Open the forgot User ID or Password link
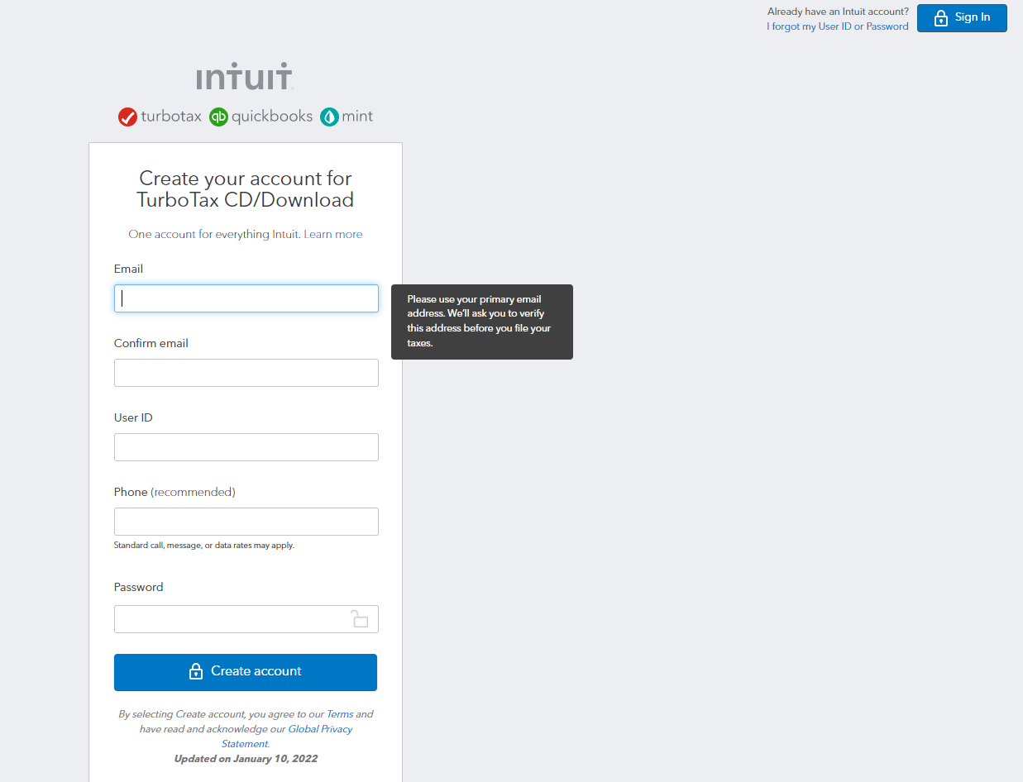This screenshot has width=1023, height=782. pyautogui.click(x=838, y=26)
